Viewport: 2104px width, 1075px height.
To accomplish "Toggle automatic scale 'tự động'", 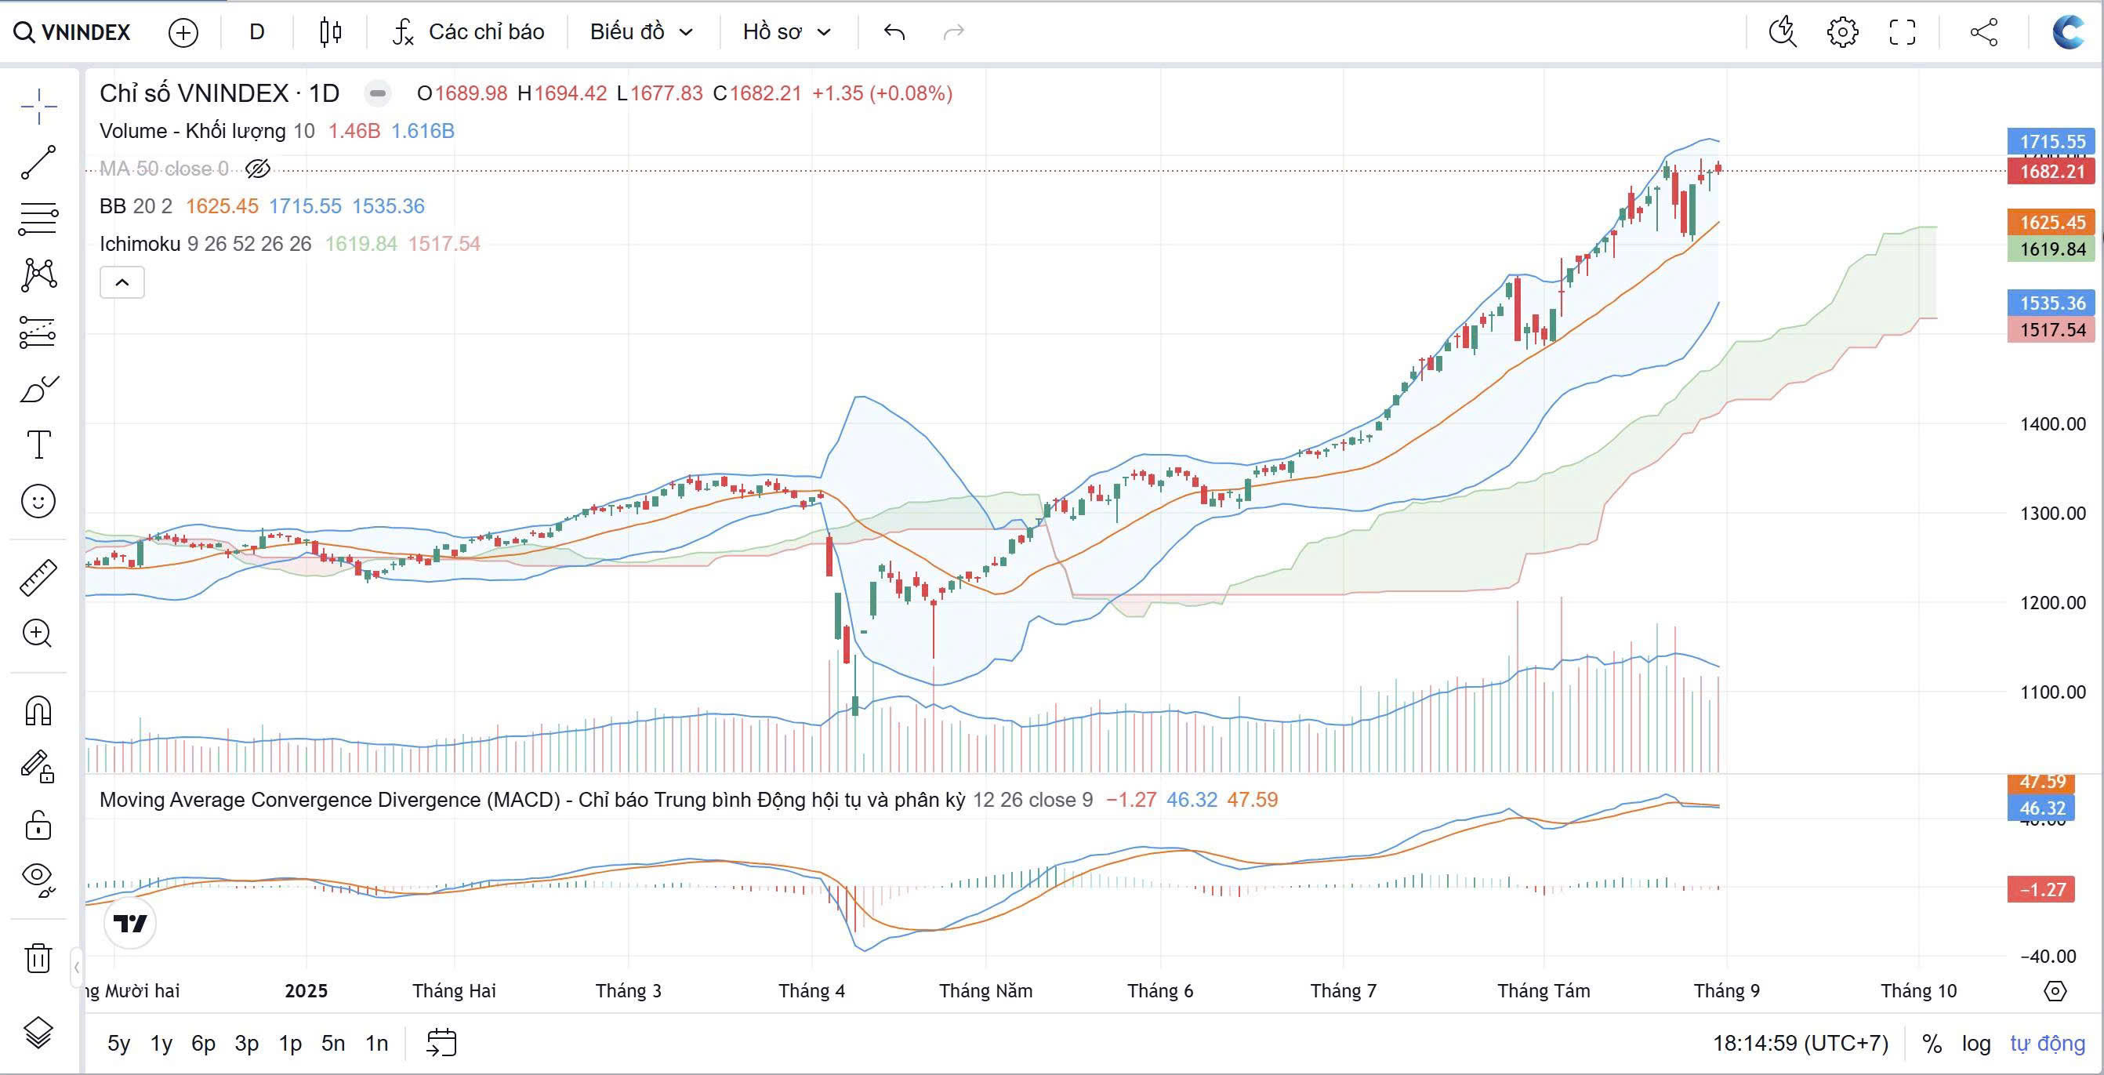I will 2047,1043.
